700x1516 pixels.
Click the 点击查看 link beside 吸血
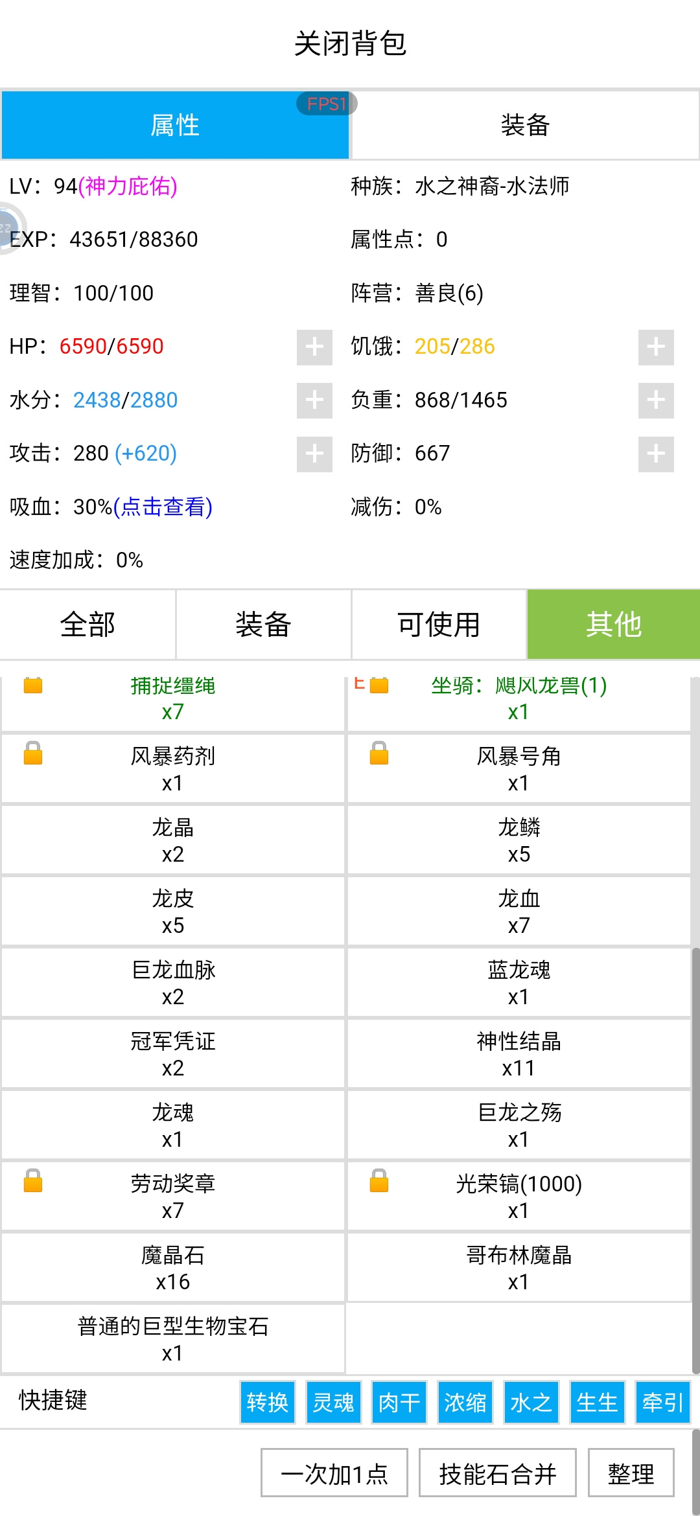click(x=163, y=507)
